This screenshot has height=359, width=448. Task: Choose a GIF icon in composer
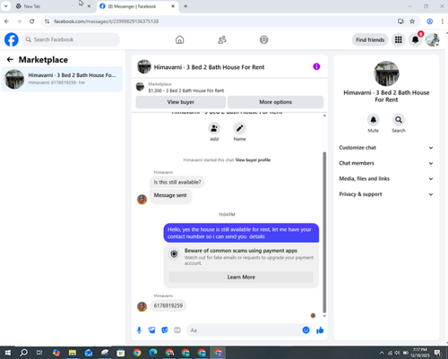pyautogui.click(x=177, y=330)
